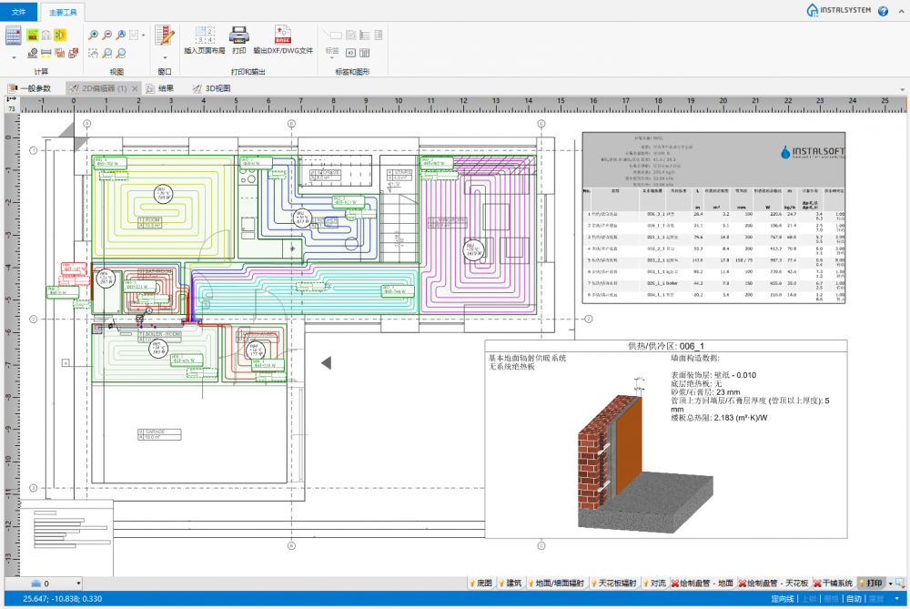Click 插入页面布局 page layout icon
The height and width of the screenshot is (609, 910).
coord(204,36)
